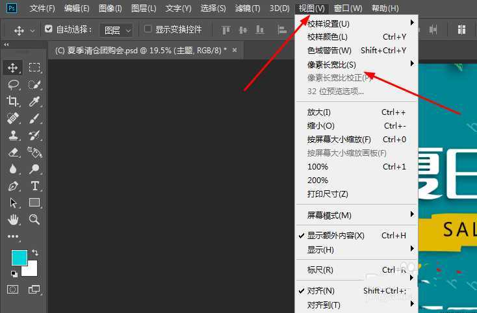
Task: Pick the Lasso tool
Action: pos(13,84)
